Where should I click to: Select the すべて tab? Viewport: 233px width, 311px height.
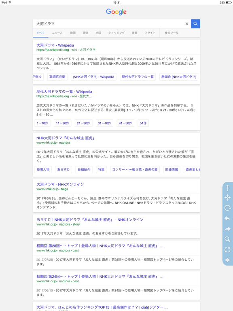tap(40, 33)
